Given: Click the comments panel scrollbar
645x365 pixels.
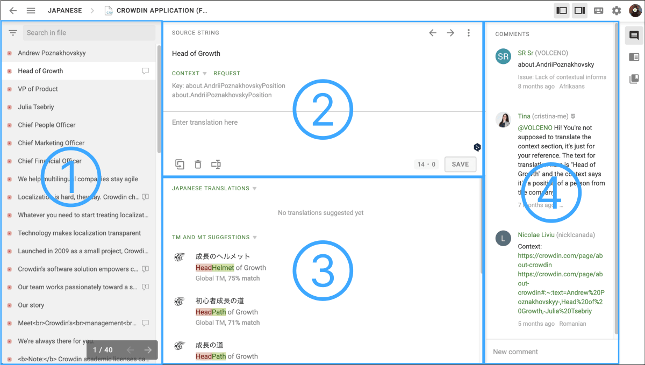Looking at the screenshot, I should point(617,178).
